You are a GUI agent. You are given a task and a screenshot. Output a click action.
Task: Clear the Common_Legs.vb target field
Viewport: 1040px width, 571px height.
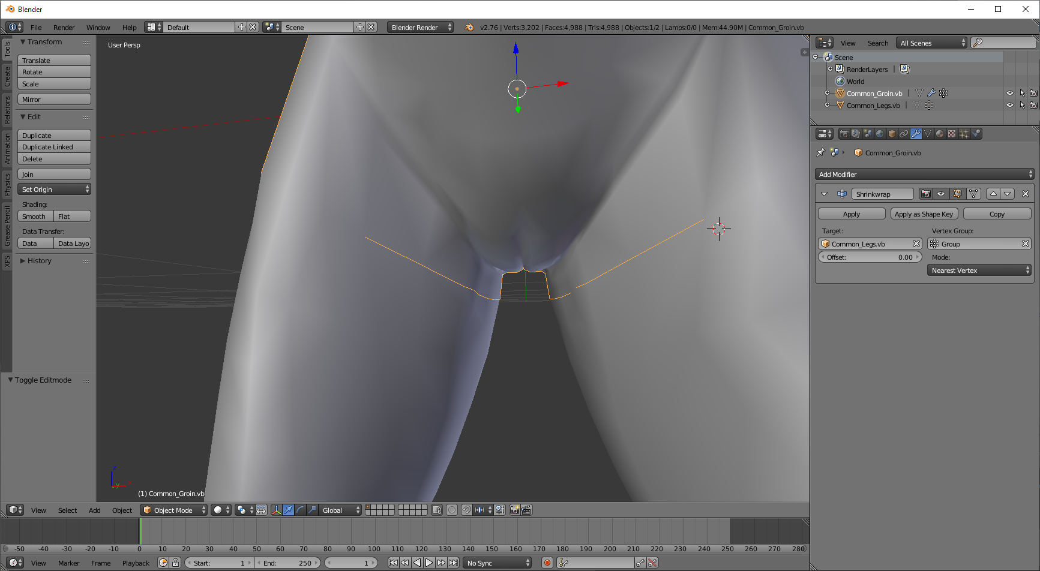click(916, 244)
